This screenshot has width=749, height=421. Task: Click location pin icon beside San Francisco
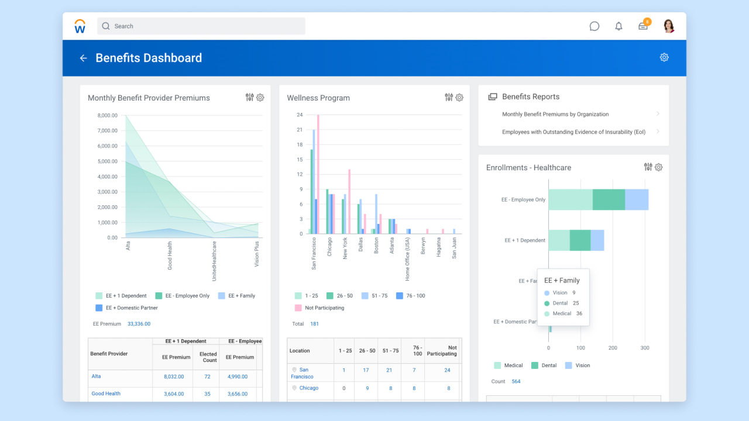295,370
